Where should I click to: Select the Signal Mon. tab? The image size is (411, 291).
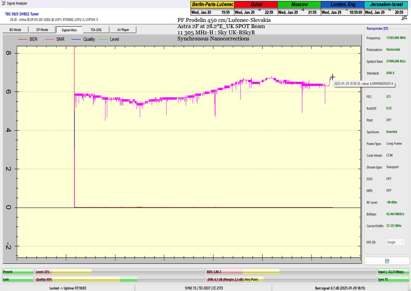tap(69, 30)
